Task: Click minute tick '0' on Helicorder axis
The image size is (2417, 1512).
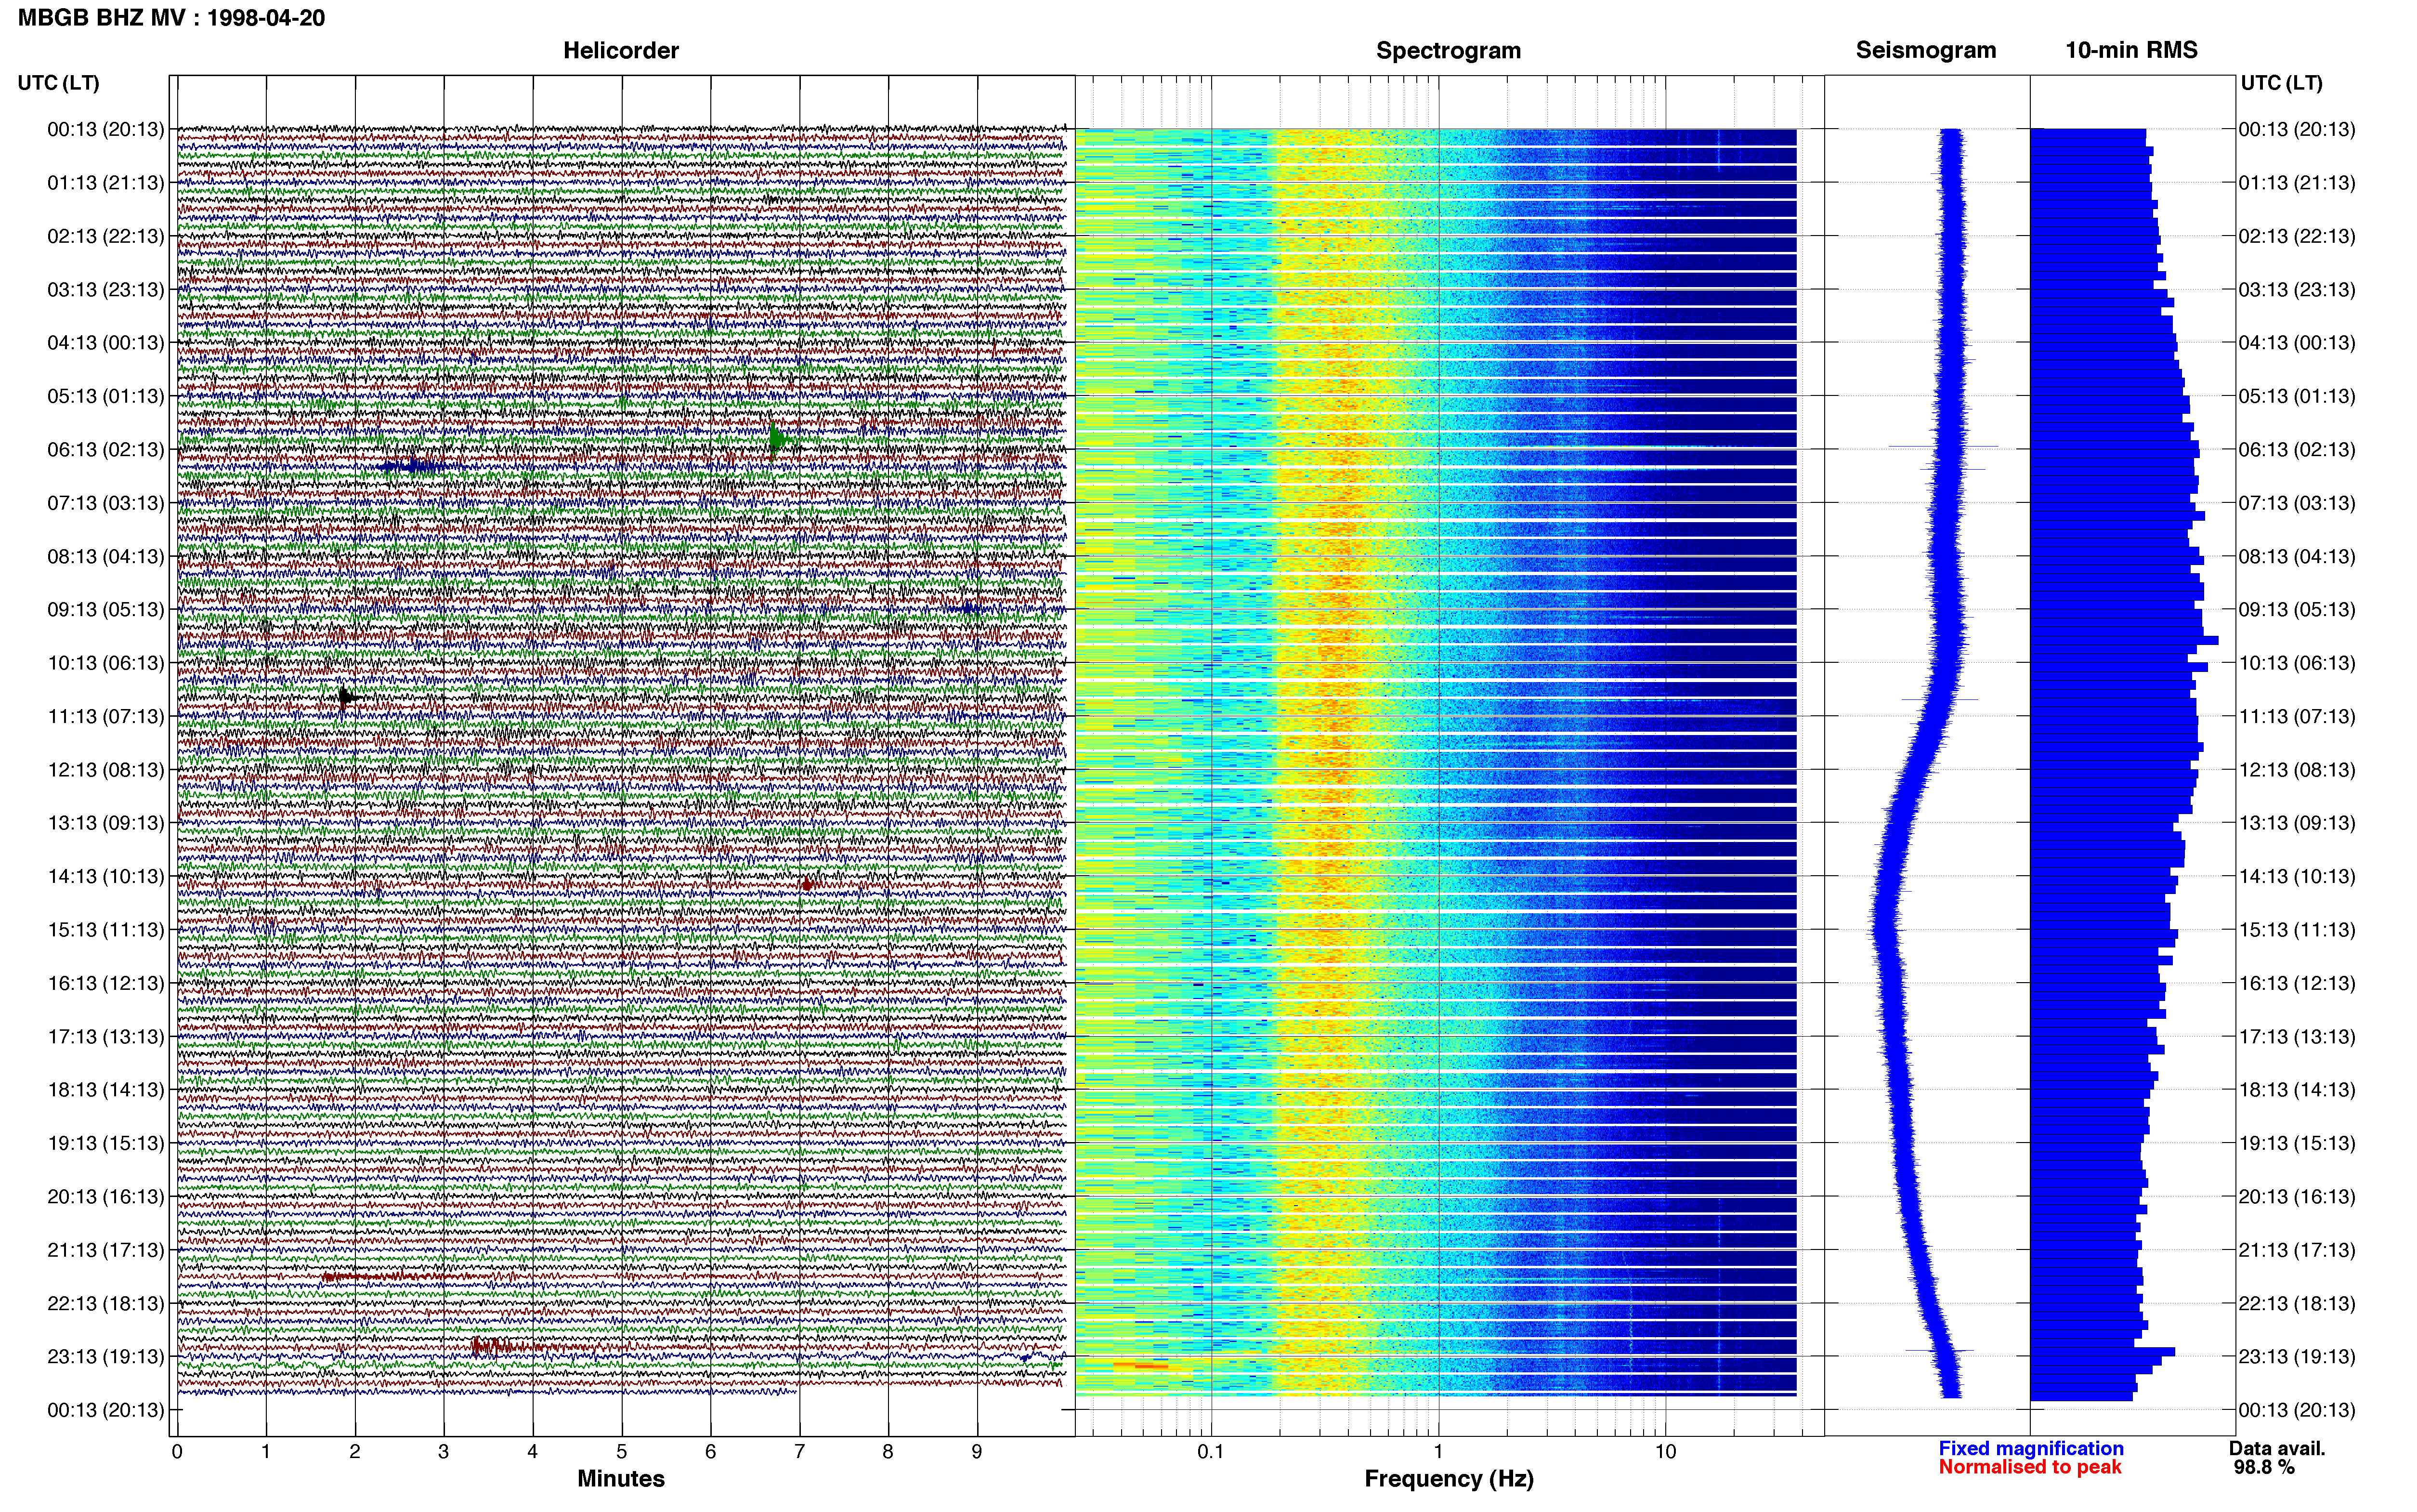Action: (x=177, y=1452)
